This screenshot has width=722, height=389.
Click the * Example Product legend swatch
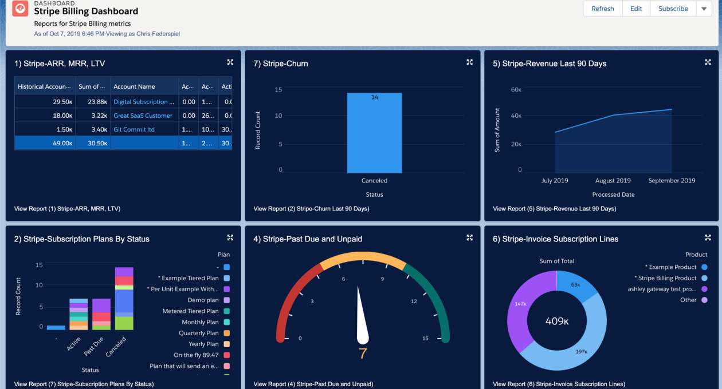coord(704,267)
